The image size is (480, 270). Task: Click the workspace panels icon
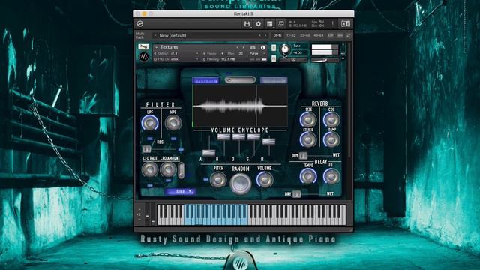pyautogui.click(x=270, y=24)
